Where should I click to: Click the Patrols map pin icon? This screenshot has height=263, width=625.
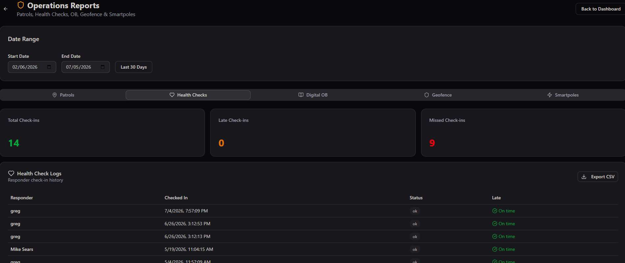coord(55,95)
